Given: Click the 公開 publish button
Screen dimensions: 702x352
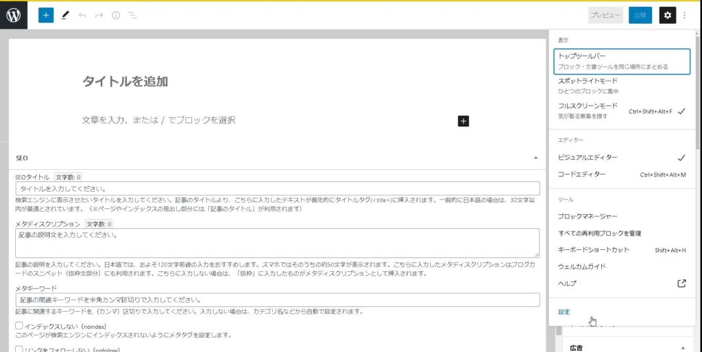Looking at the screenshot, I should tap(640, 15).
